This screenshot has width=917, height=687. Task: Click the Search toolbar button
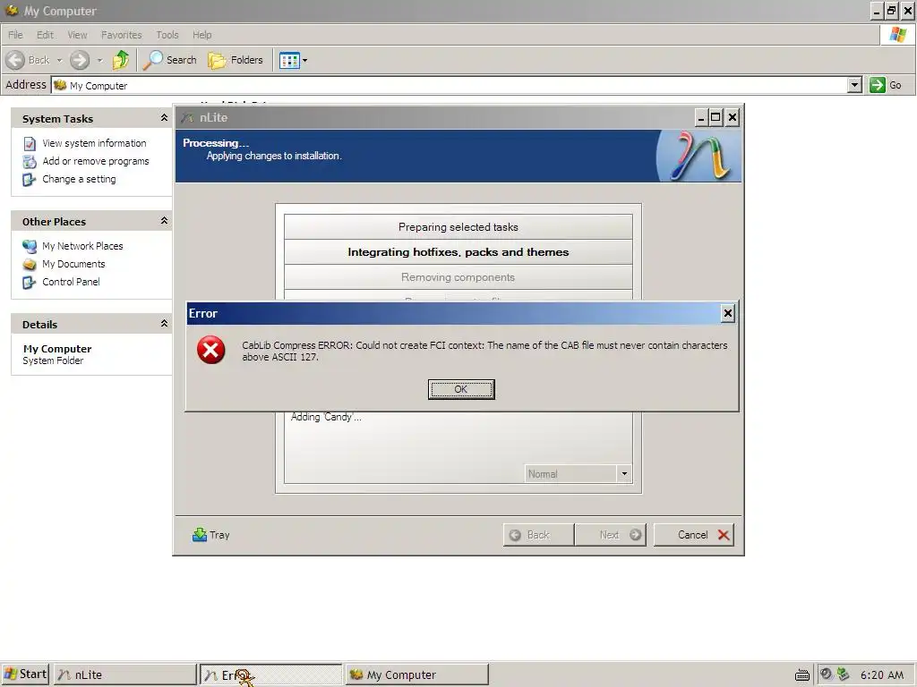tap(170, 60)
